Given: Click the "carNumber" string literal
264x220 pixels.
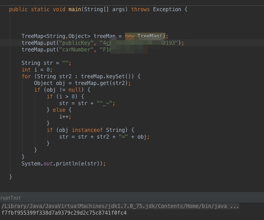Looking at the screenshot, I should click(x=76, y=50).
